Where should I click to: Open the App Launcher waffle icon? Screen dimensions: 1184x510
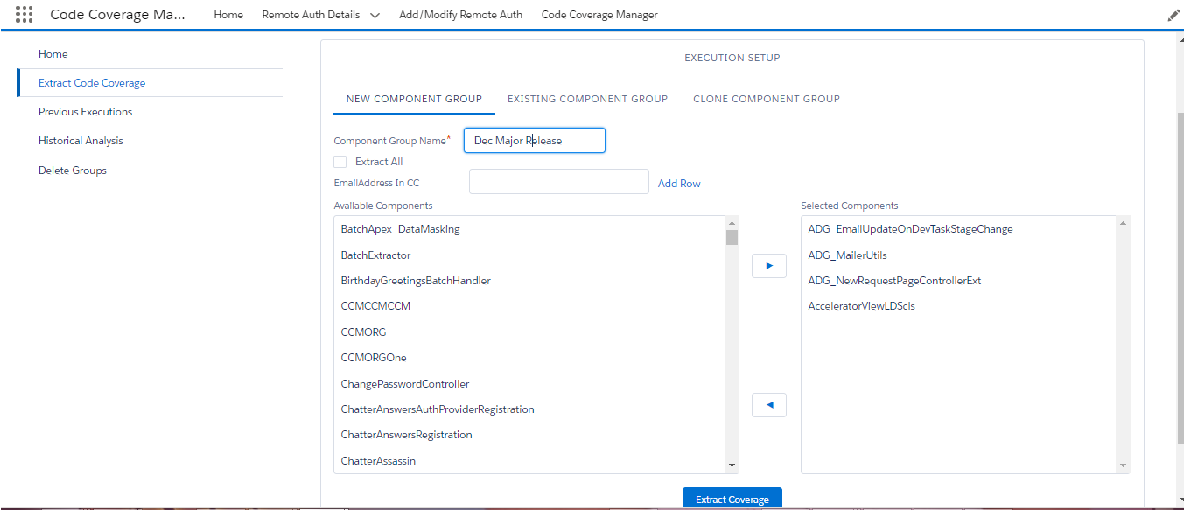pos(24,14)
